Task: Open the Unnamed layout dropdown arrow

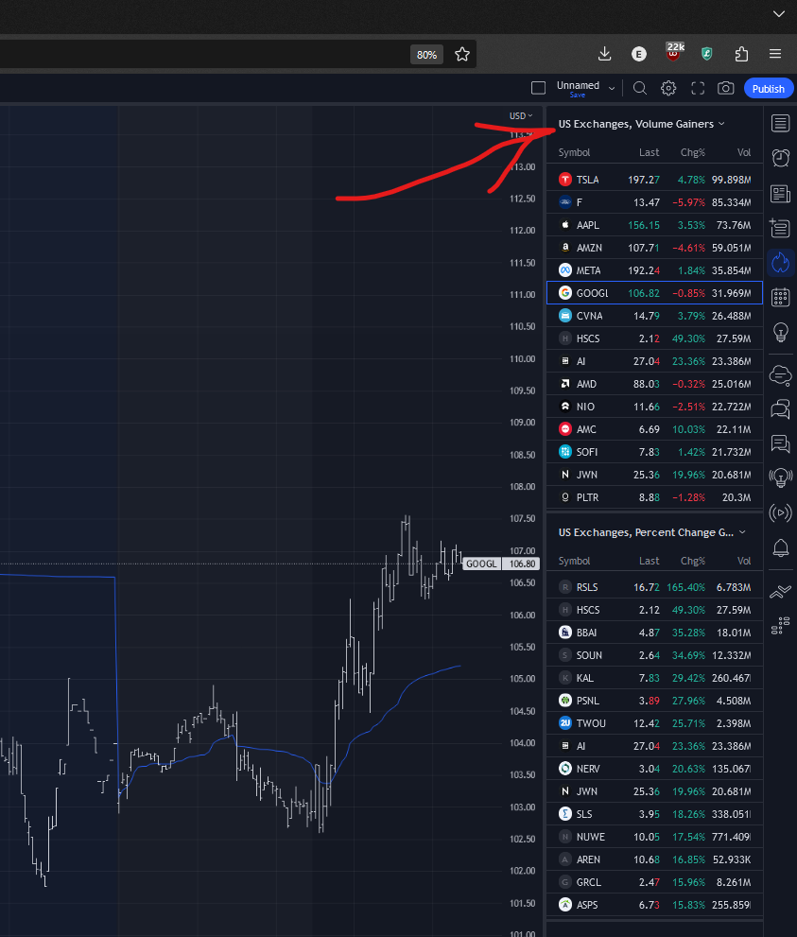Action: click(612, 89)
